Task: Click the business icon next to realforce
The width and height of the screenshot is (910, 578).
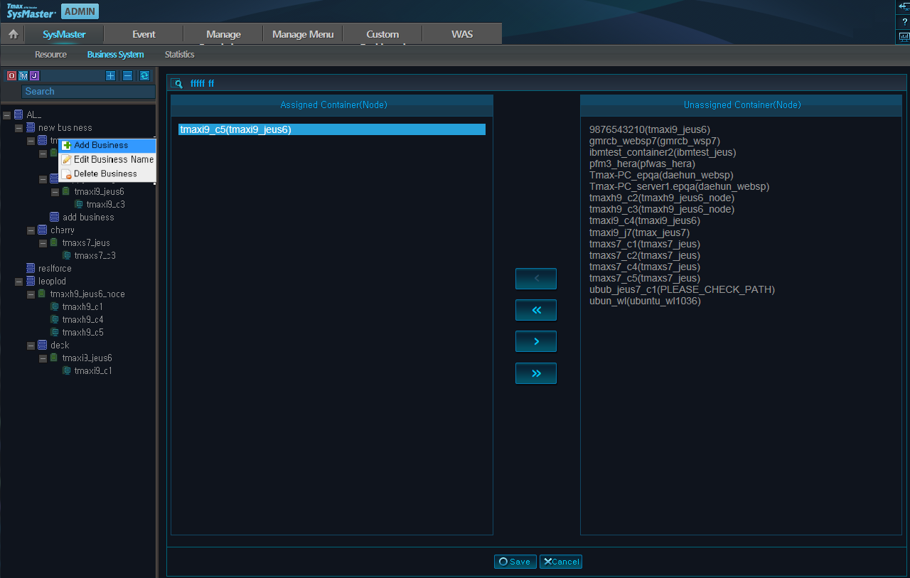Action: [31, 268]
